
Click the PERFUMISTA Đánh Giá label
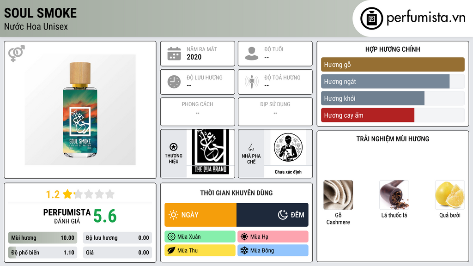(67, 216)
